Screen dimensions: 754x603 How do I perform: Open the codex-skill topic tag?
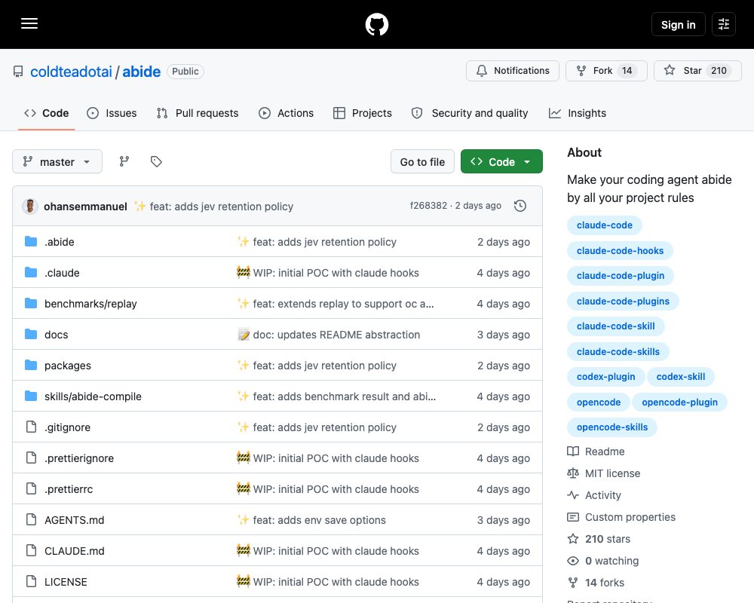click(x=680, y=377)
